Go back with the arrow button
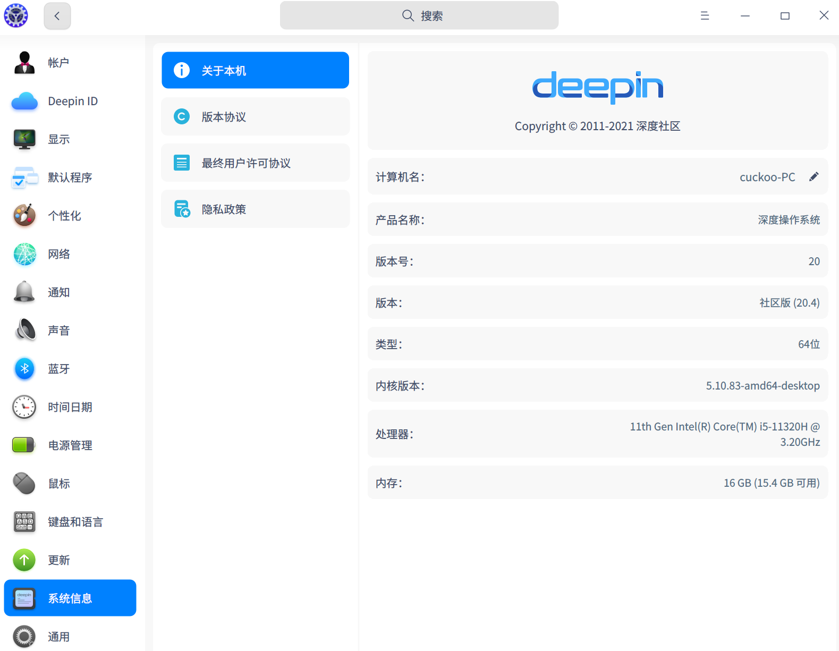The image size is (839, 651). tap(57, 16)
